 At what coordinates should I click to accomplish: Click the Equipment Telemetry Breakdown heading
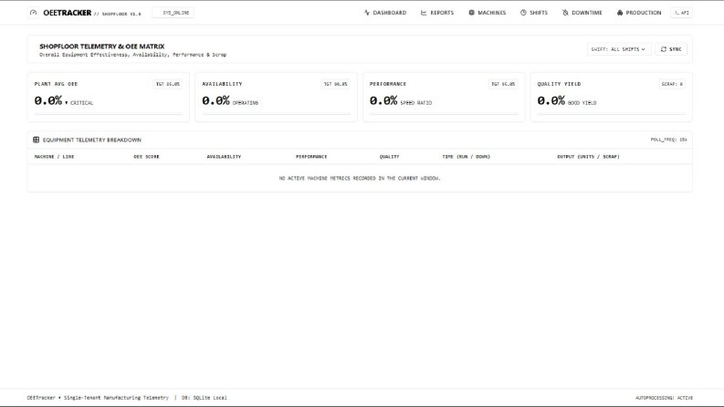click(92, 140)
